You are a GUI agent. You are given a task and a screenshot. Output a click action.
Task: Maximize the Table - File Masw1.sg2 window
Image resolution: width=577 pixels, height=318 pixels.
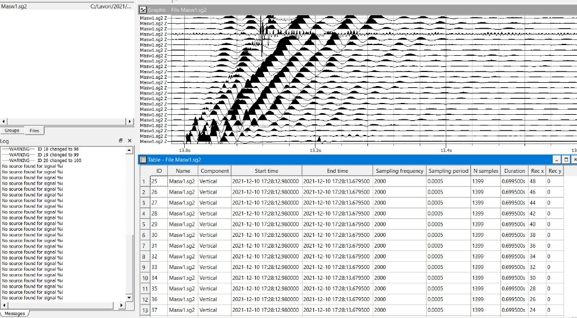pos(566,159)
